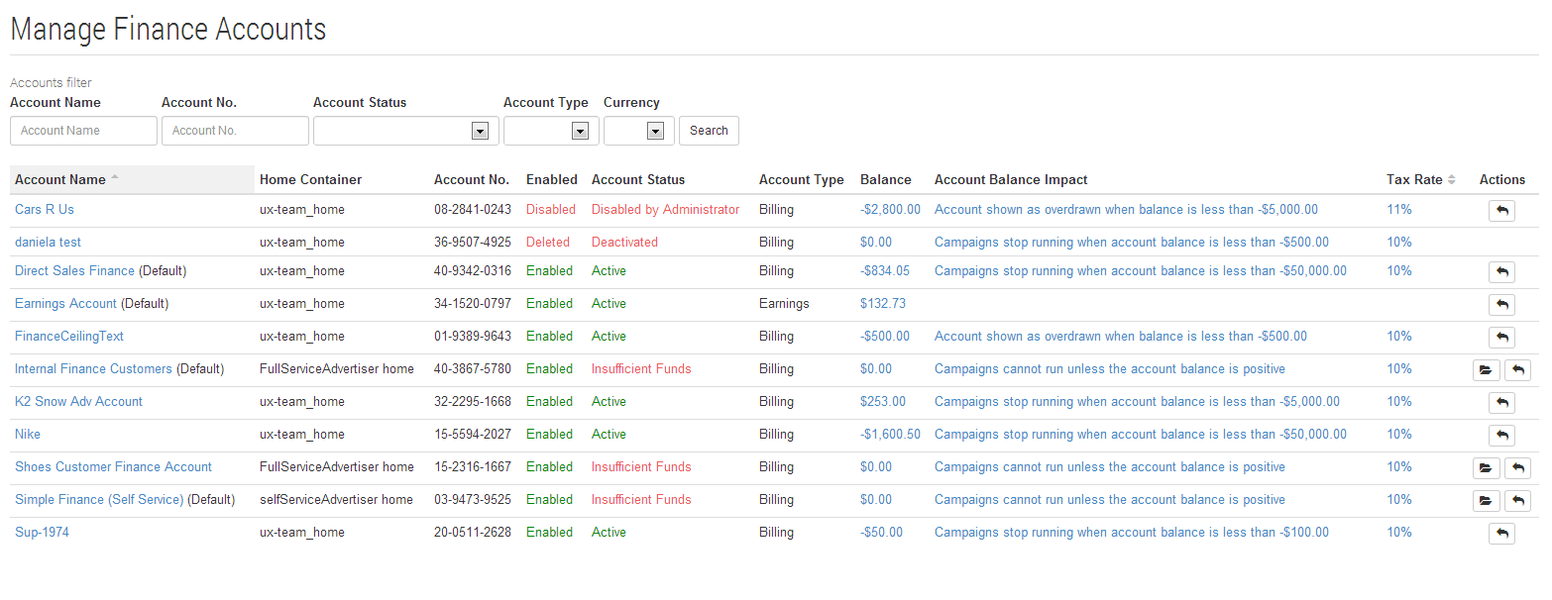
Task: Open the Account Type filter dropdown
Action: point(551,131)
